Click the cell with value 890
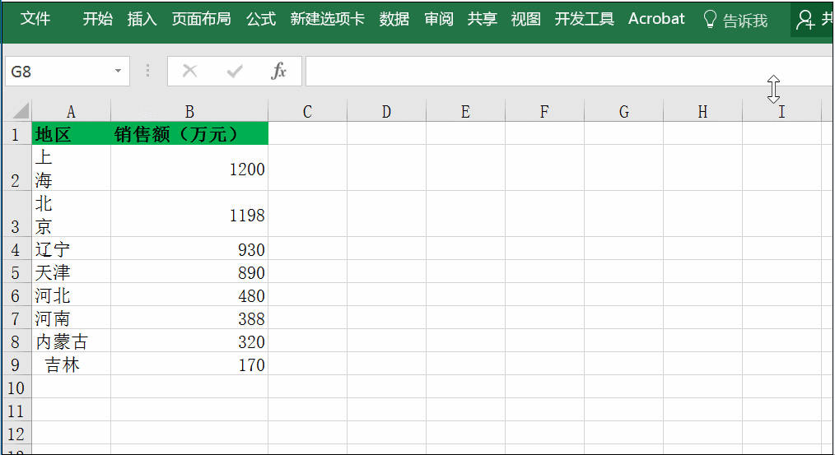This screenshot has height=455, width=835. tap(189, 272)
